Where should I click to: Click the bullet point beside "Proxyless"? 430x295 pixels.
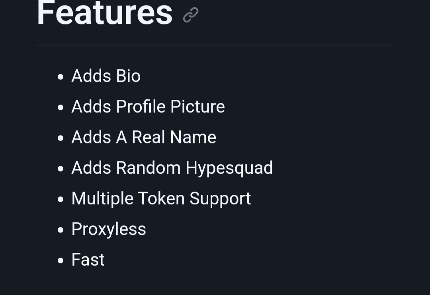click(61, 230)
